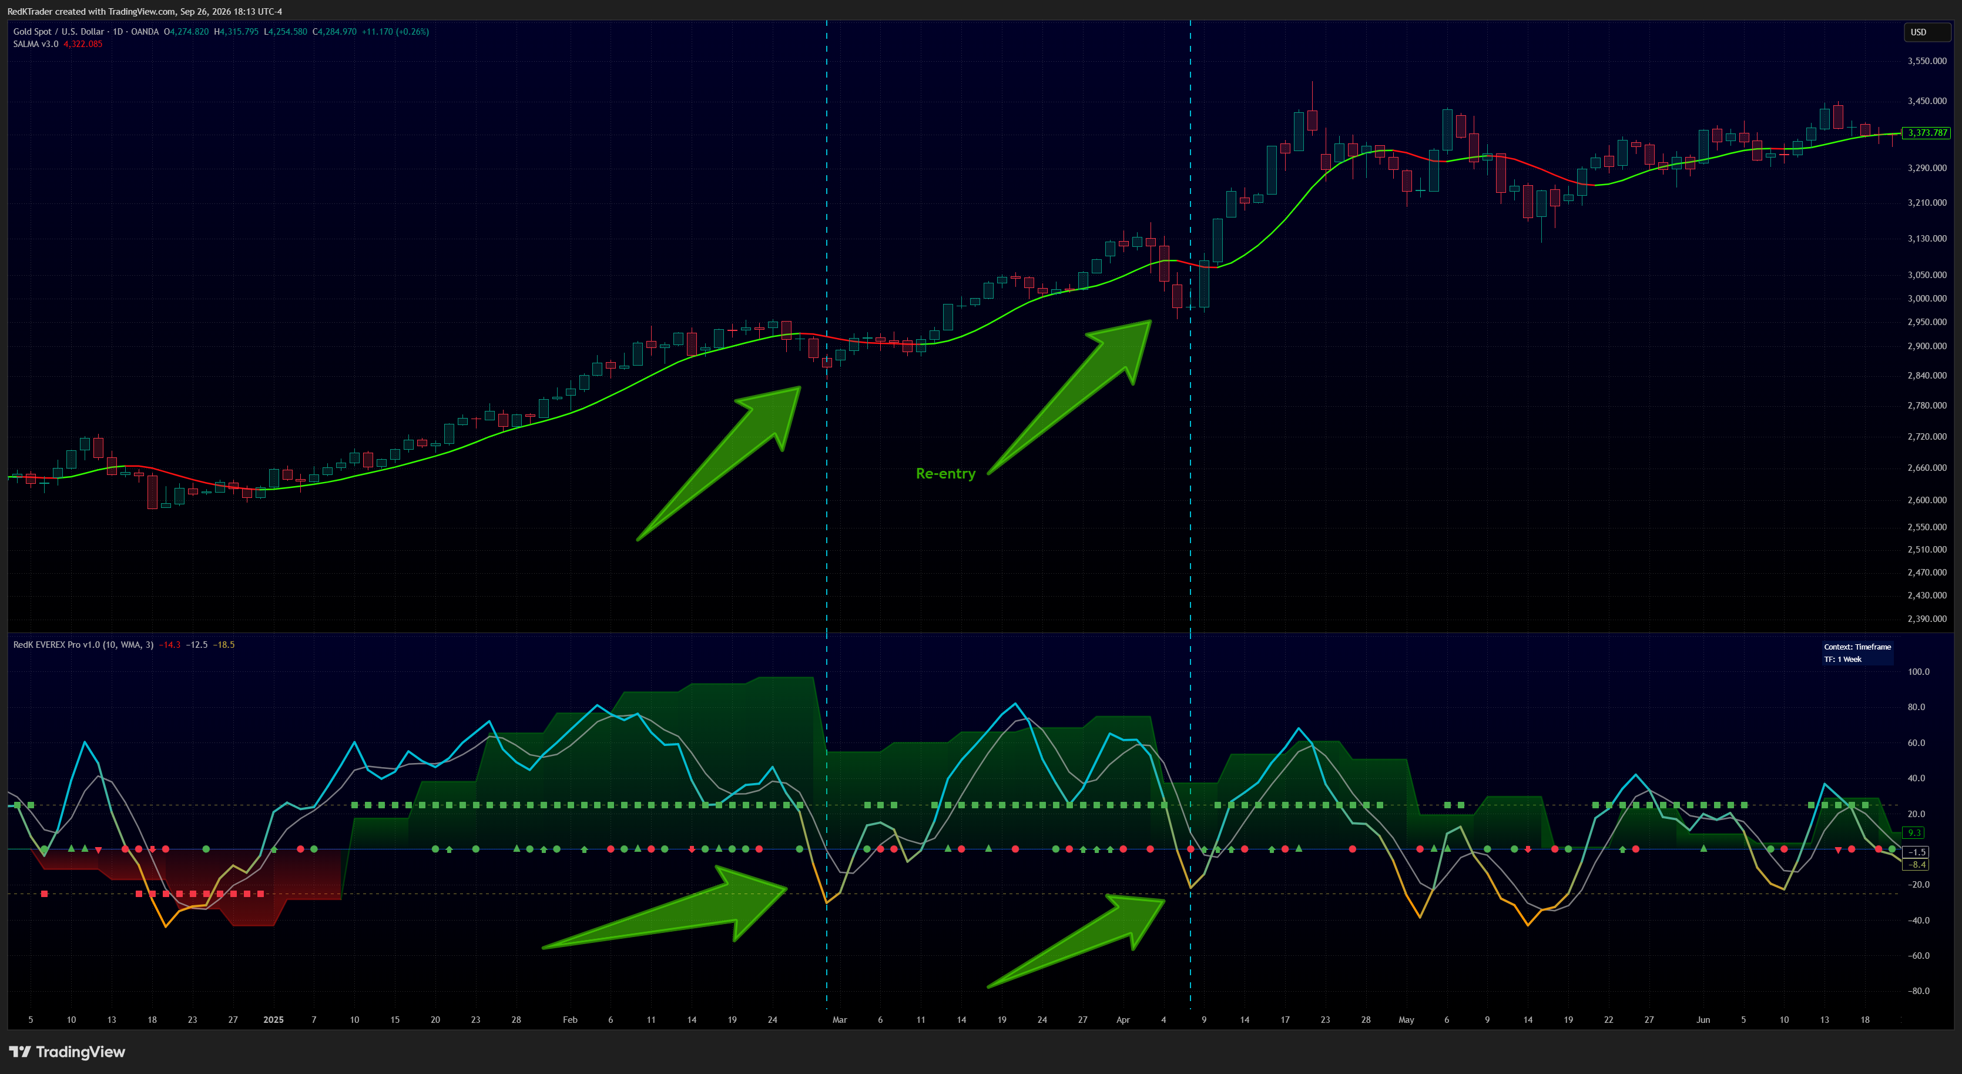
Task: Click the TF: 1 Week text
Action: pyautogui.click(x=1842, y=660)
